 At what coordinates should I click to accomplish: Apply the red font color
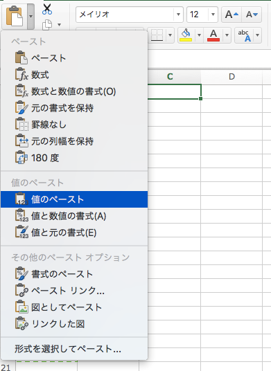click(213, 35)
